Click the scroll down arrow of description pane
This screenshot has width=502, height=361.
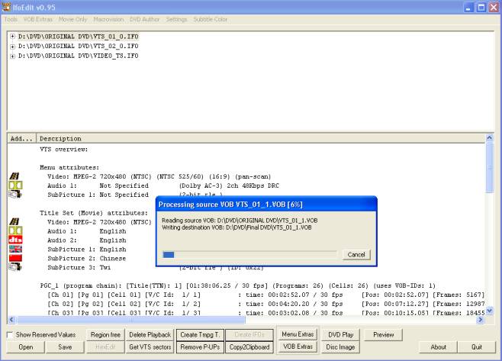(x=490, y=311)
